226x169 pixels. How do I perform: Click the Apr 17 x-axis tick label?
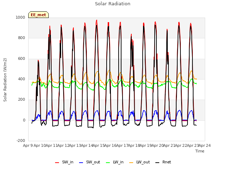click(x=123, y=145)
